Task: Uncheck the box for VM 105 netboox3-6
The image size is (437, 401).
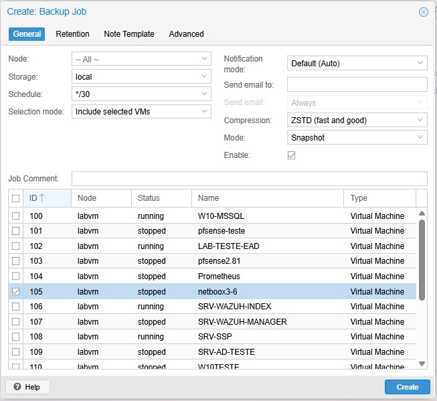Action: tap(15, 291)
